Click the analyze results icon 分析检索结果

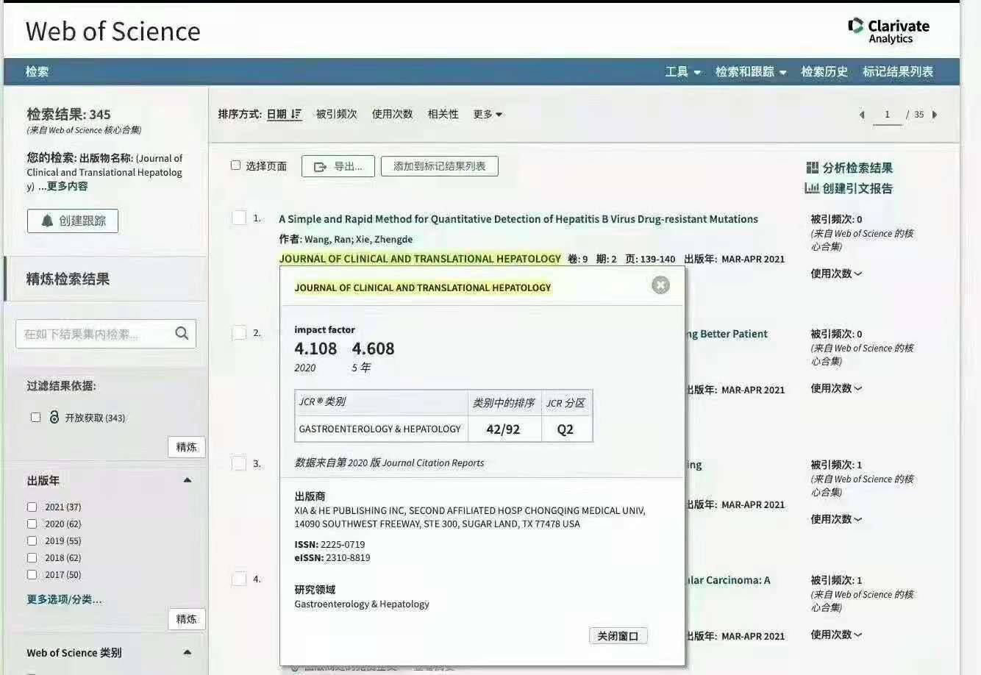(x=813, y=168)
